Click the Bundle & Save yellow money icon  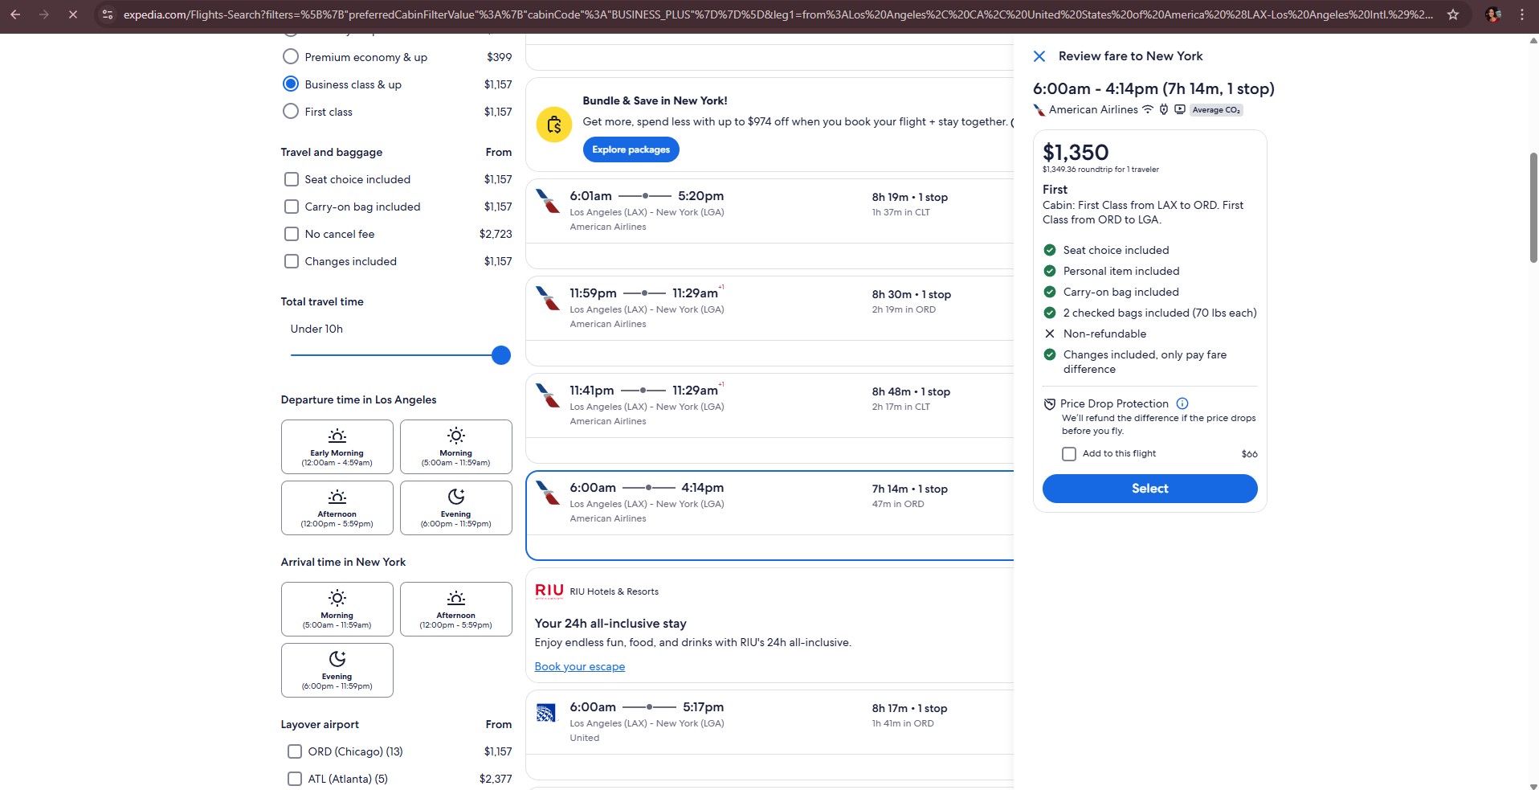(553, 125)
